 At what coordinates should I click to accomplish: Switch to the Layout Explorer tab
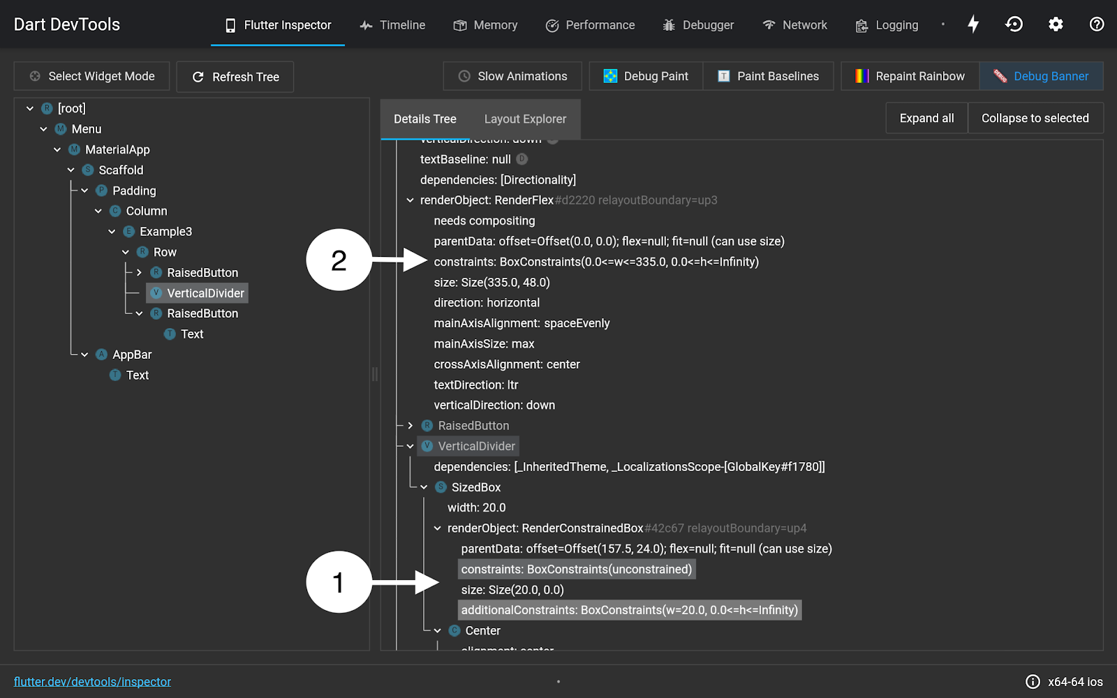[525, 119]
